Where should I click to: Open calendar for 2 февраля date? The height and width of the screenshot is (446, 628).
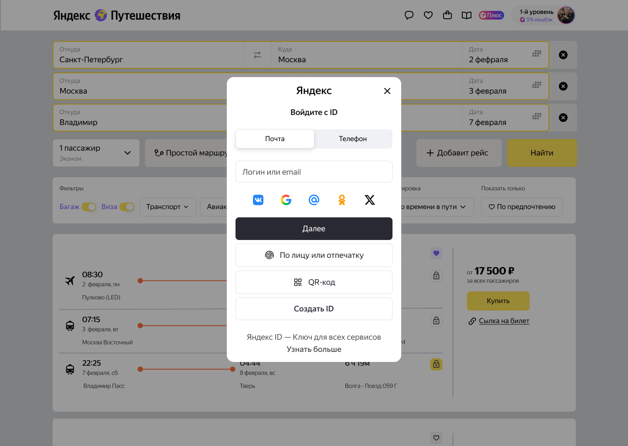pos(537,54)
